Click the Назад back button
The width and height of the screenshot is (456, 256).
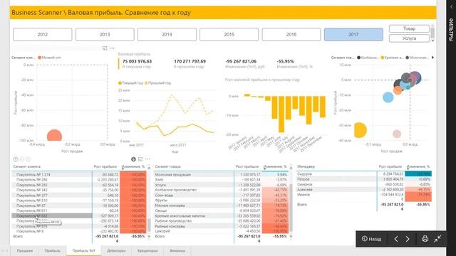coord(371,239)
